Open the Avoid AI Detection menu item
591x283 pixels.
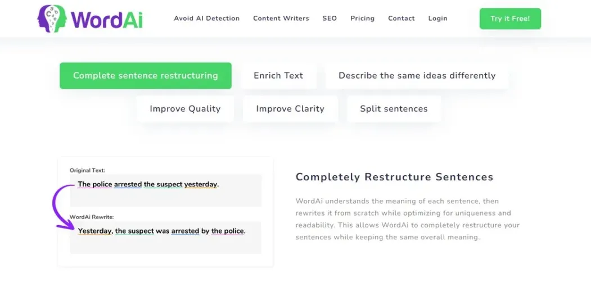tap(206, 19)
